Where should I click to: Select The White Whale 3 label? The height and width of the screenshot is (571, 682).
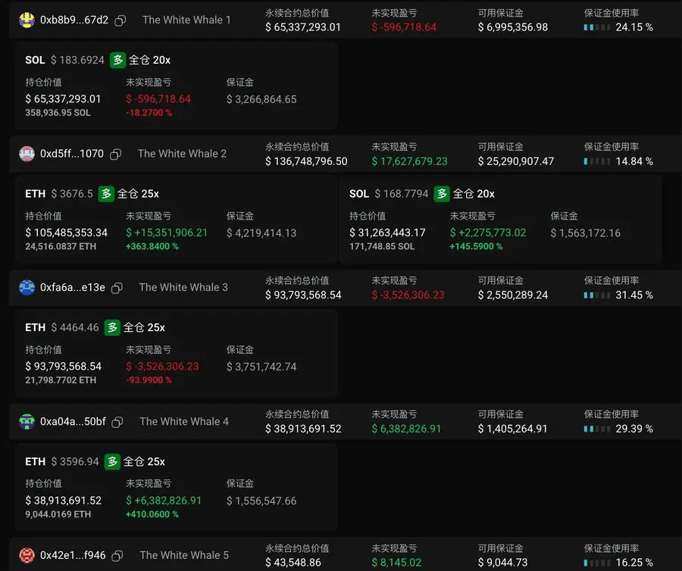pyautogui.click(x=183, y=287)
